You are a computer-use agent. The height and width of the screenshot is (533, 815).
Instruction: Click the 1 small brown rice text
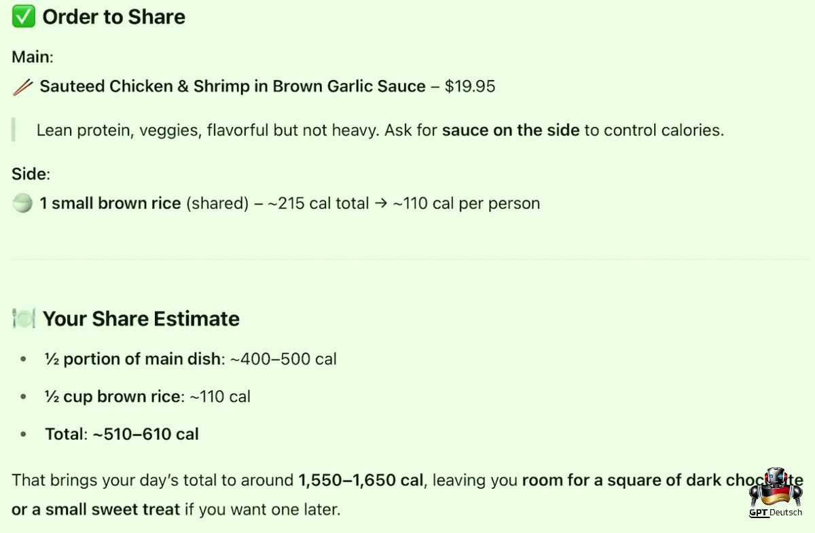click(x=110, y=203)
